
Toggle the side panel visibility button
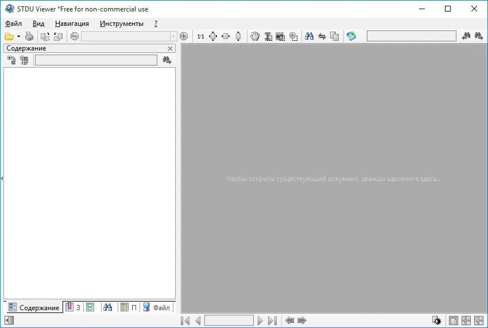point(9,320)
